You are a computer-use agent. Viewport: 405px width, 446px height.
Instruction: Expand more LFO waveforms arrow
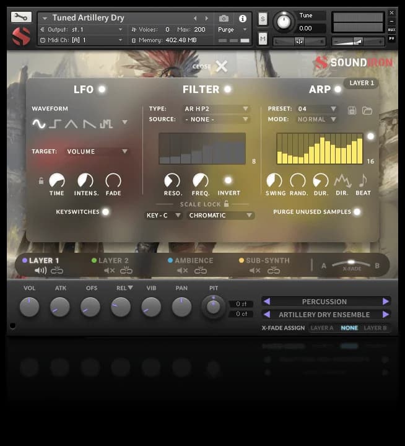click(x=124, y=122)
